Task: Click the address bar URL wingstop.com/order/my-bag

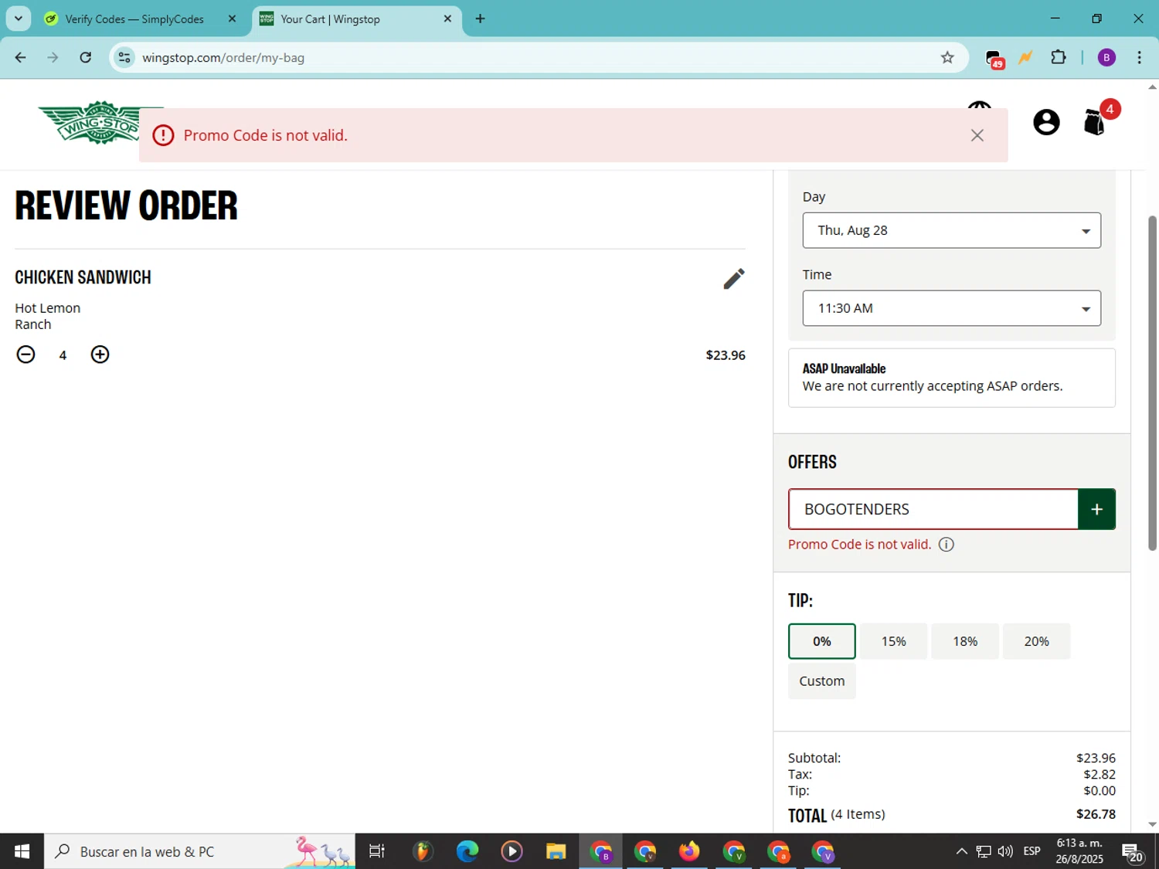Action: [x=223, y=58]
